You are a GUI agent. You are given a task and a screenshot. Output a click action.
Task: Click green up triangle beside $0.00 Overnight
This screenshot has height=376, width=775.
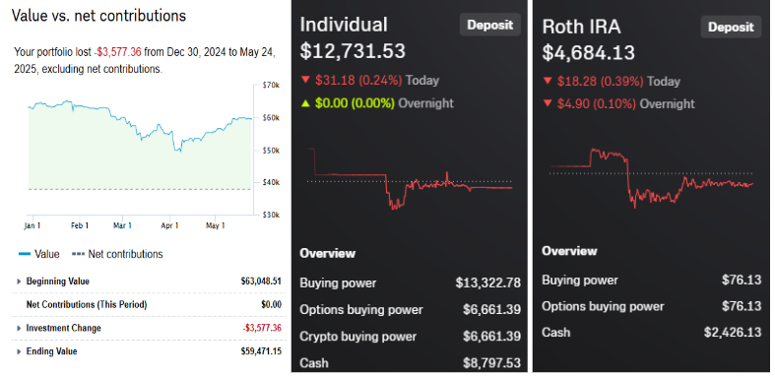[x=305, y=103]
